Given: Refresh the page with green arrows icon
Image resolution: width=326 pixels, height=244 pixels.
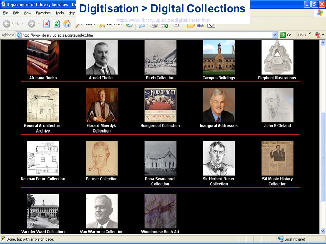Looking at the screenshot, I should [57, 24].
